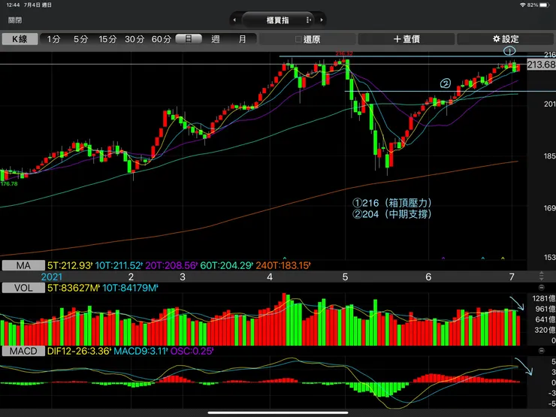This screenshot has height=417, width=556.
Task: Click the 1281億 volume axis label
Action: point(544,298)
